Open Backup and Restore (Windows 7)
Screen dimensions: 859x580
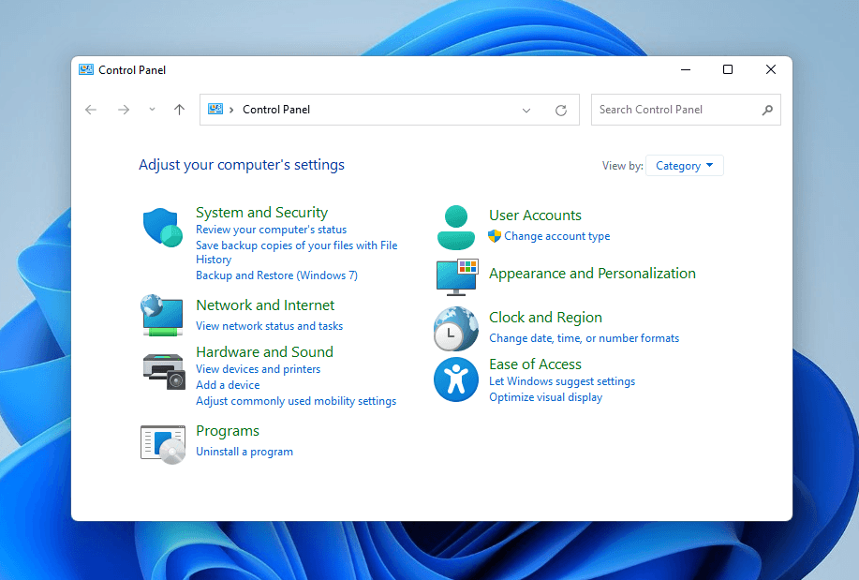pos(276,275)
